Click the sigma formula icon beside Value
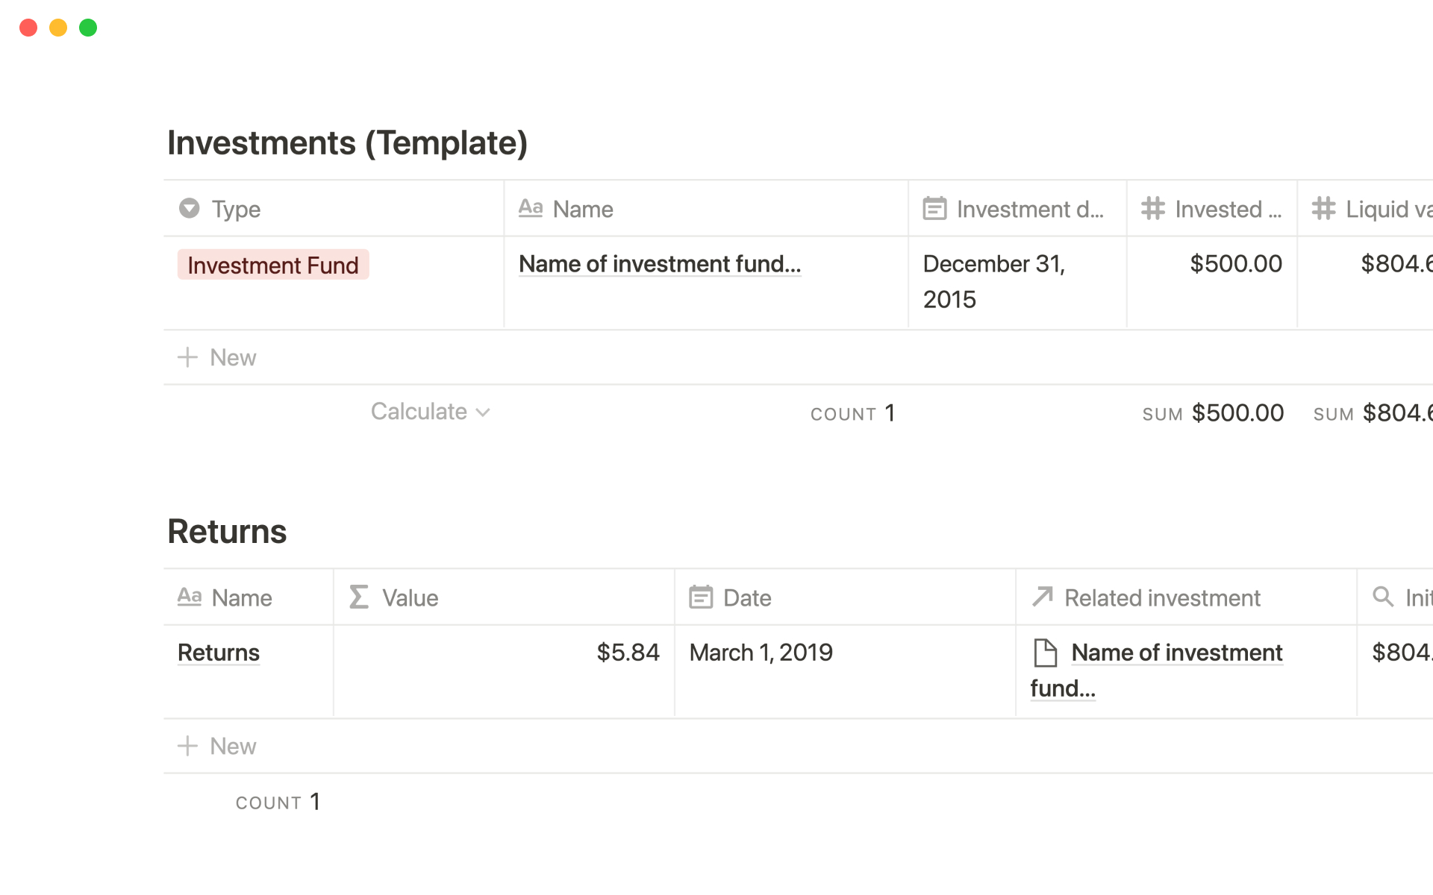This screenshot has height=895, width=1433. [x=359, y=597]
